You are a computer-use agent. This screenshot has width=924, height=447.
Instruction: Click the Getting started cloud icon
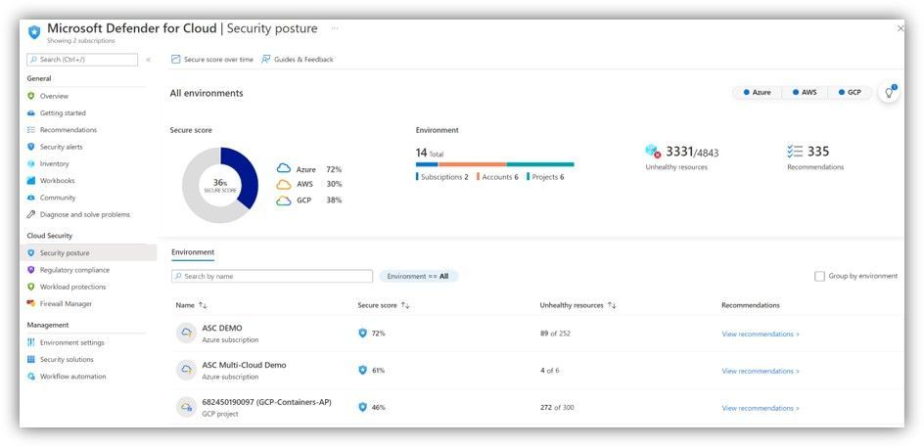[x=31, y=113]
